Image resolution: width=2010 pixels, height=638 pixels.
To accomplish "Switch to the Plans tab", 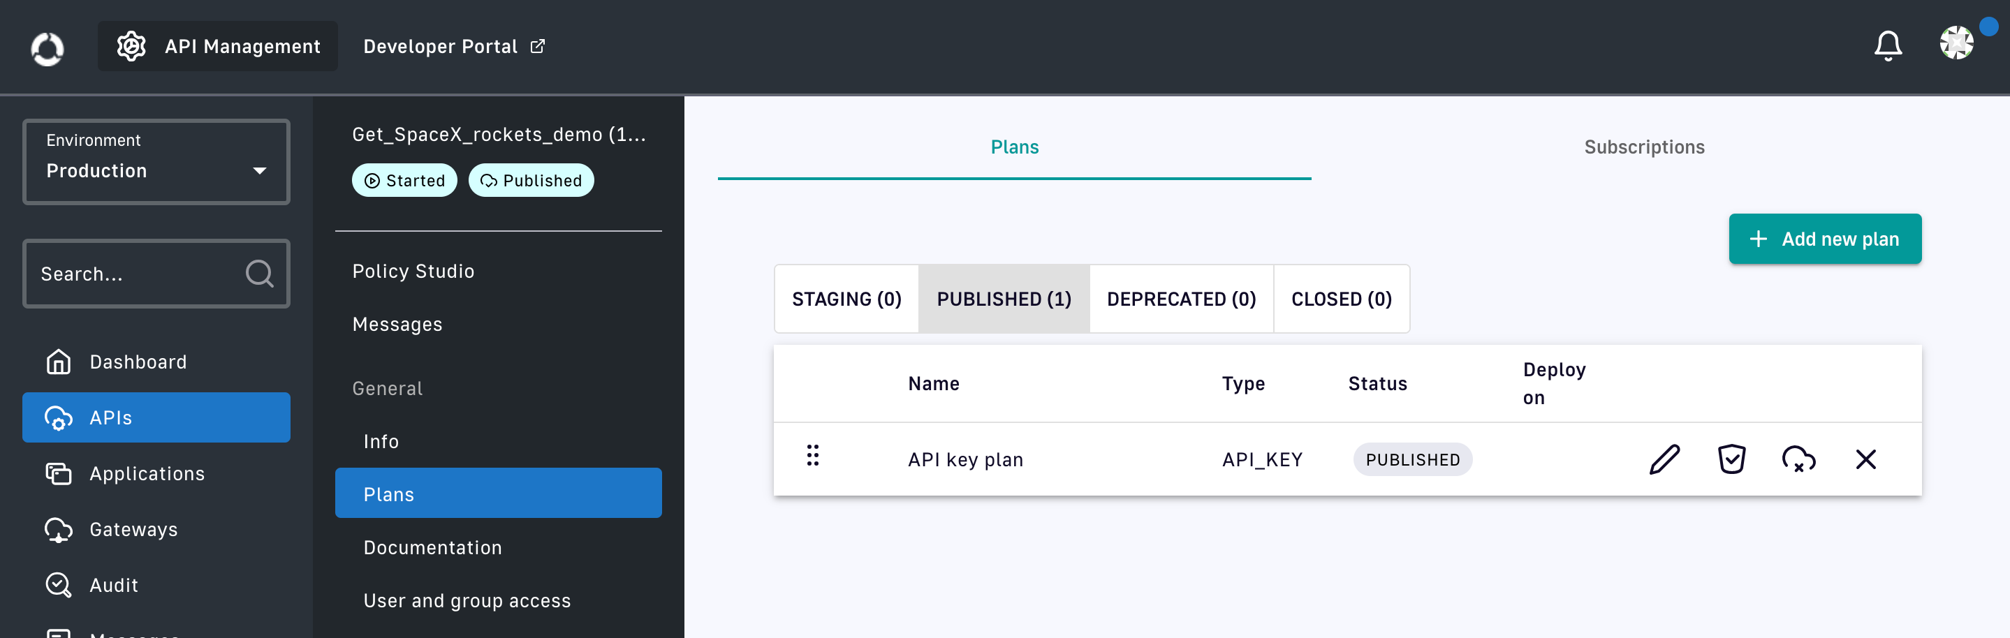I will [1014, 147].
